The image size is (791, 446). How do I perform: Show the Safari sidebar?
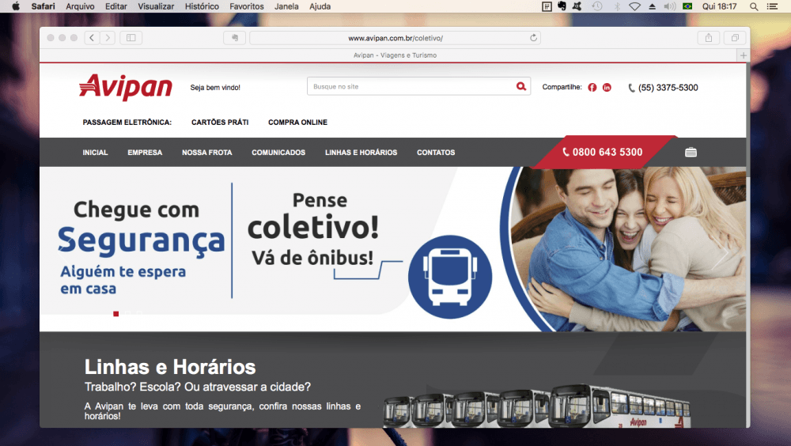(x=131, y=38)
